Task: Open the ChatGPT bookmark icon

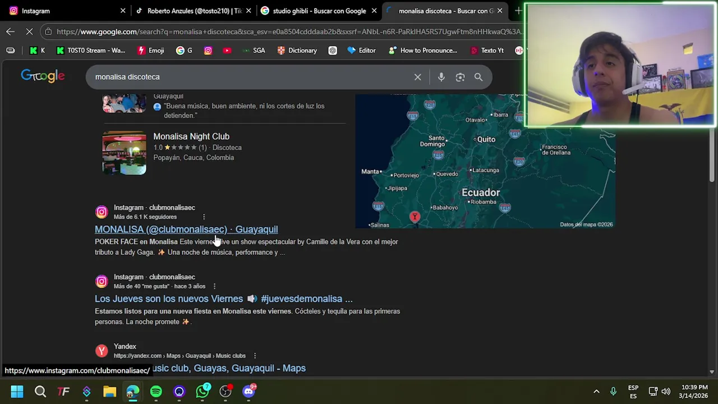Action: coord(333,50)
